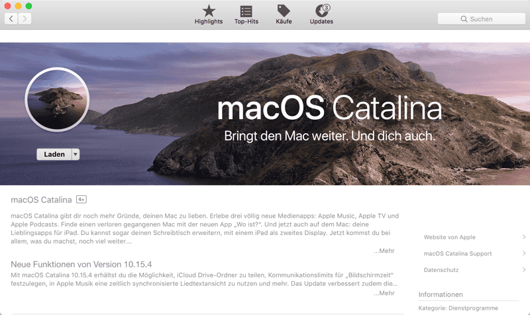Image resolution: width=530 pixels, height=315 pixels.
Task: Go back with the left arrow button
Action: (x=11, y=19)
